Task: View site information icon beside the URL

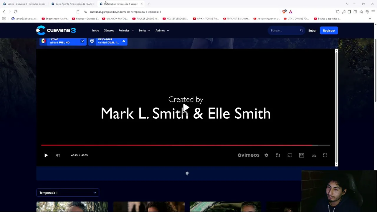Action: tap(85, 12)
